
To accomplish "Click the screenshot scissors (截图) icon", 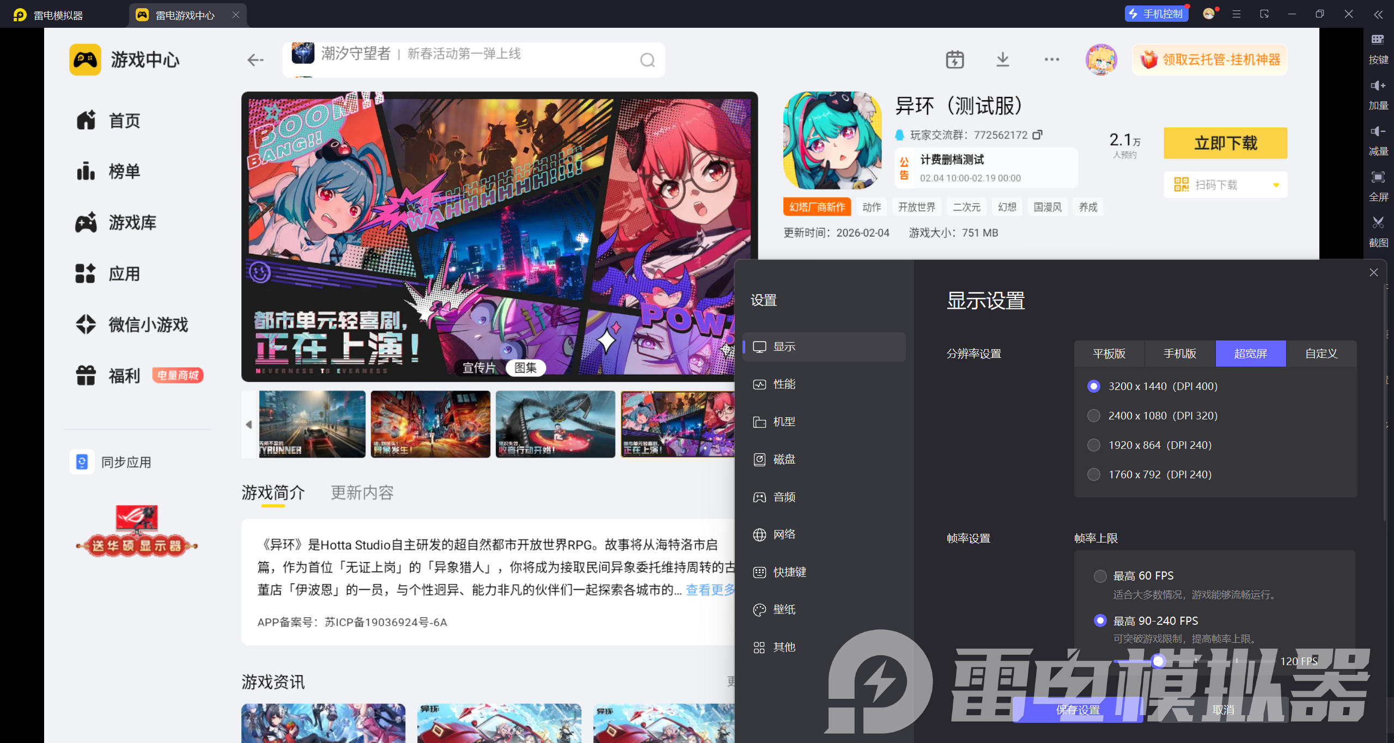I will click(x=1378, y=223).
